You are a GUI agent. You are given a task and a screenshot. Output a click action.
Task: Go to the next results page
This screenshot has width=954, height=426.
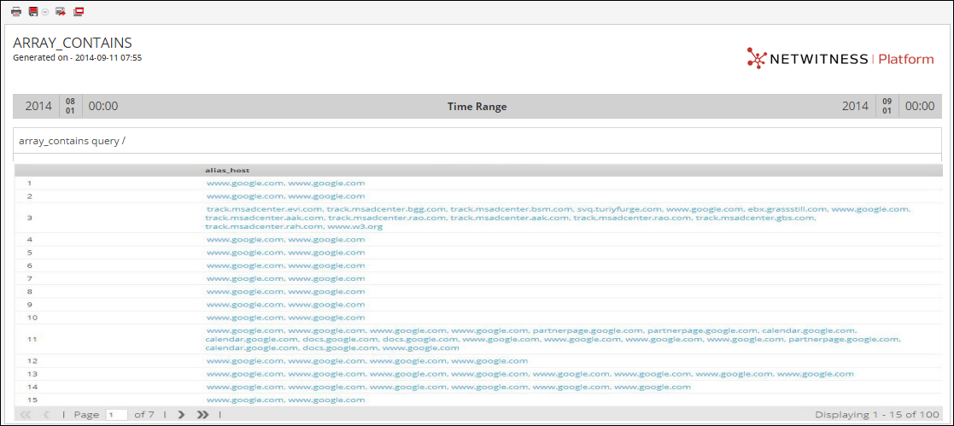[x=181, y=414]
